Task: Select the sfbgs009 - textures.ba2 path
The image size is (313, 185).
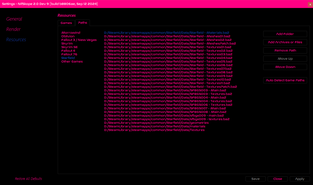Action: click(x=167, y=119)
